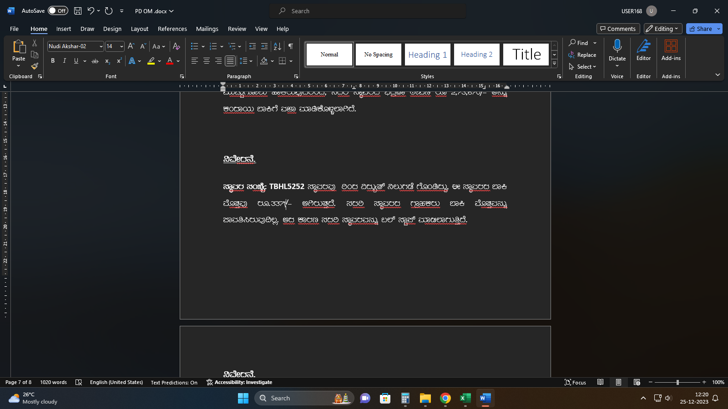Turn on the AutoSave switch
This screenshot has height=409, width=728.
point(58,11)
